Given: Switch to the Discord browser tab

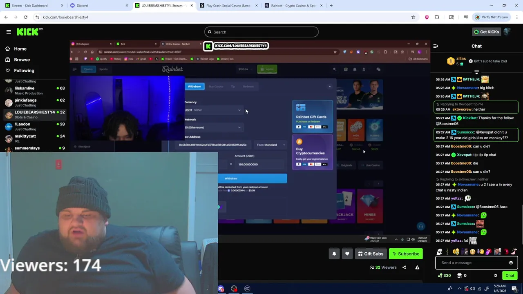Looking at the screenshot, I should click(98, 6).
